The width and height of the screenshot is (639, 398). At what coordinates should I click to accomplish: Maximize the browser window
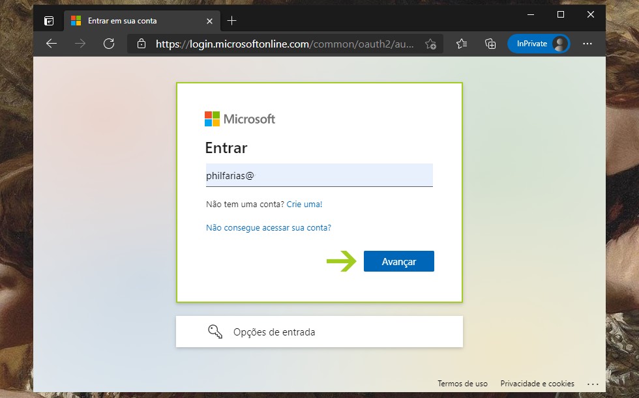click(x=561, y=14)
